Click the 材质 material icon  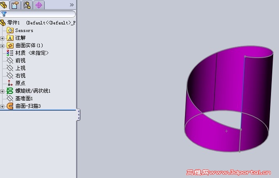[x=10, y=53]
